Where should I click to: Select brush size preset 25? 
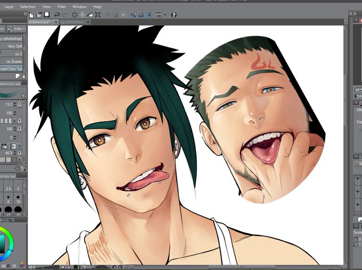9,211
